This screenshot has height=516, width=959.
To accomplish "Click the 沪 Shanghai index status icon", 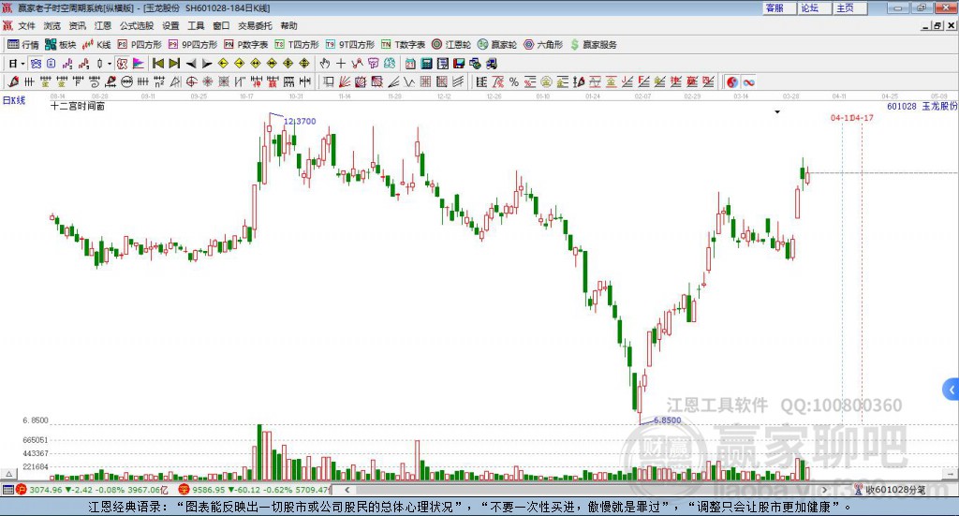I will 22,490.
